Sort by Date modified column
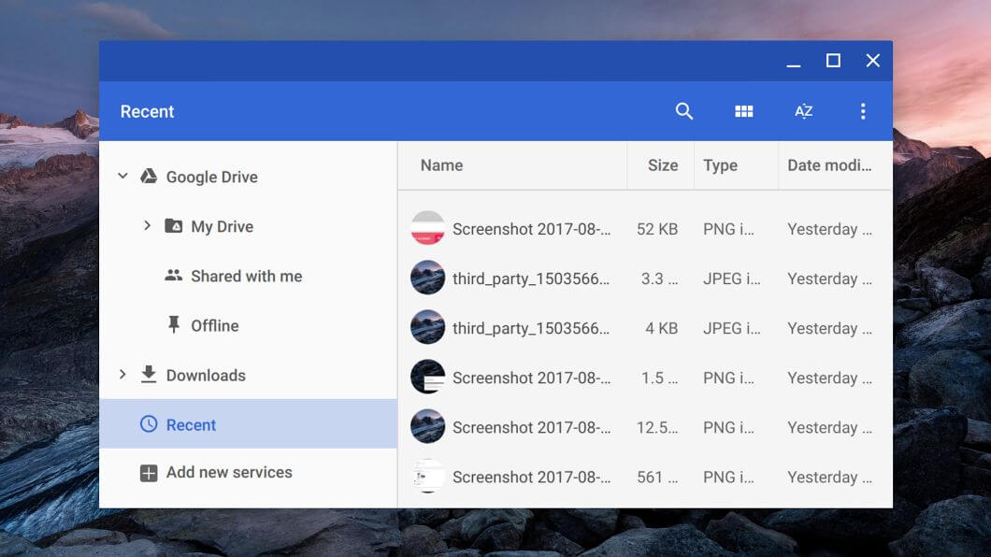 (829, 165)
